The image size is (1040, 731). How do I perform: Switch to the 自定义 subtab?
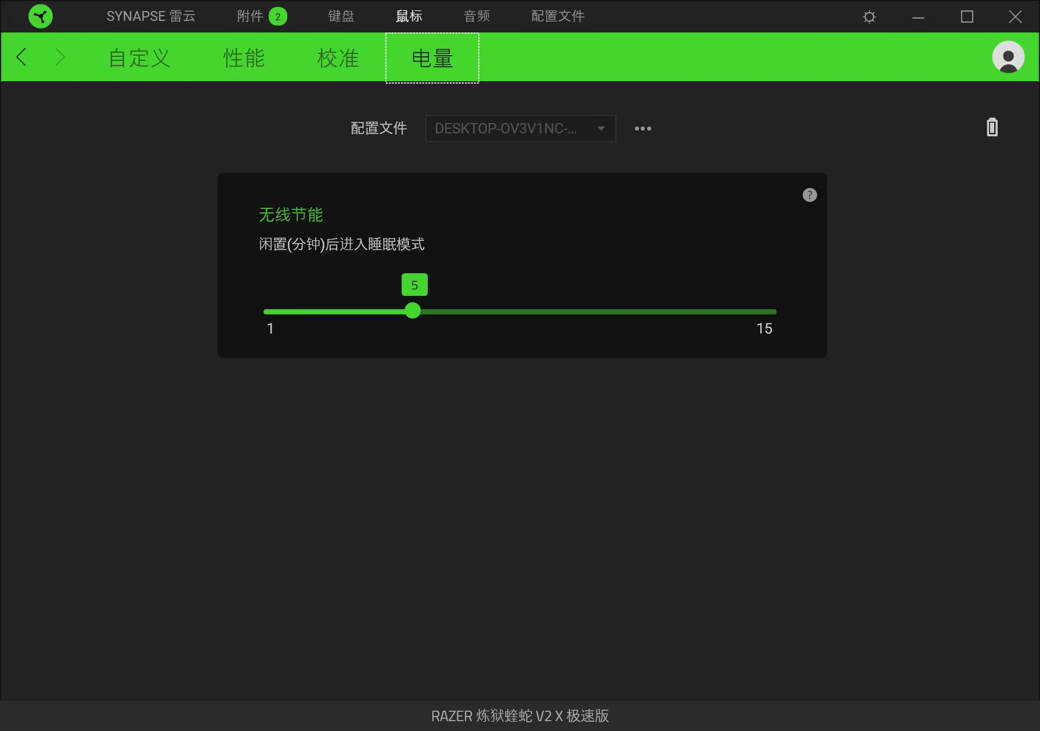click(x=139, y=58)
